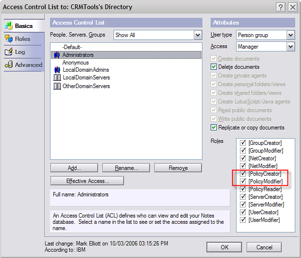Click the dialog Help question mark button
This screenshot has width=301, height=258.
tap(280, 7)
